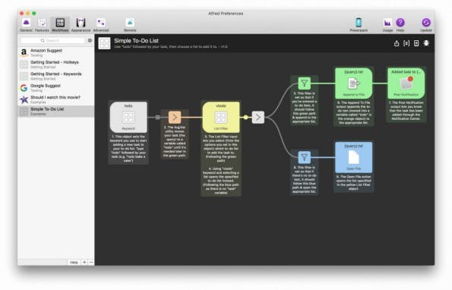Open the workflow debugger bug icon

426,43
